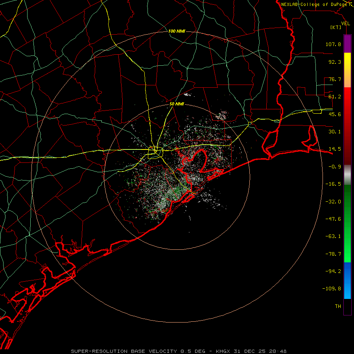
Task: Click the purple segment of the color scale
Action: click(x=347, y=44)
